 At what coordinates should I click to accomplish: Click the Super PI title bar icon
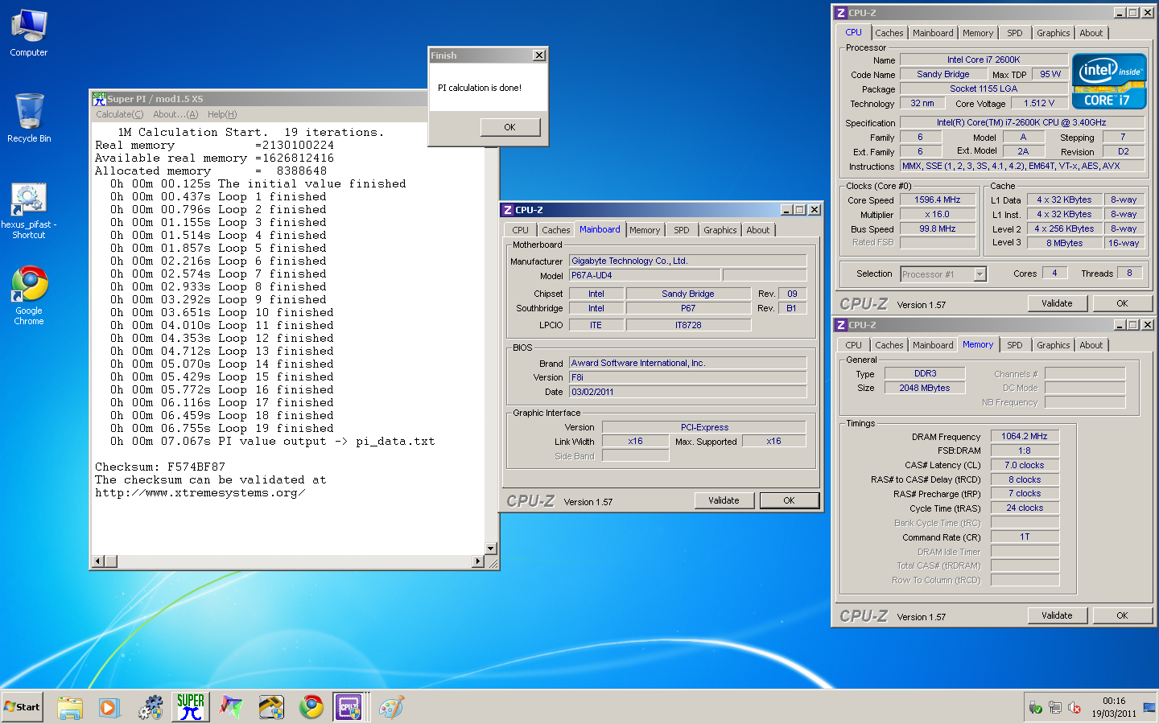[x=99, y=98]
